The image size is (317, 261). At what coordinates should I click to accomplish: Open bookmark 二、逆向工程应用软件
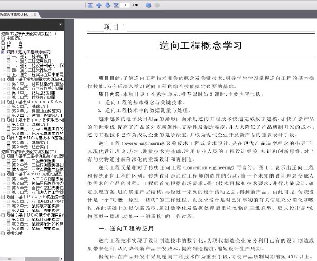(x=32, y=61)
